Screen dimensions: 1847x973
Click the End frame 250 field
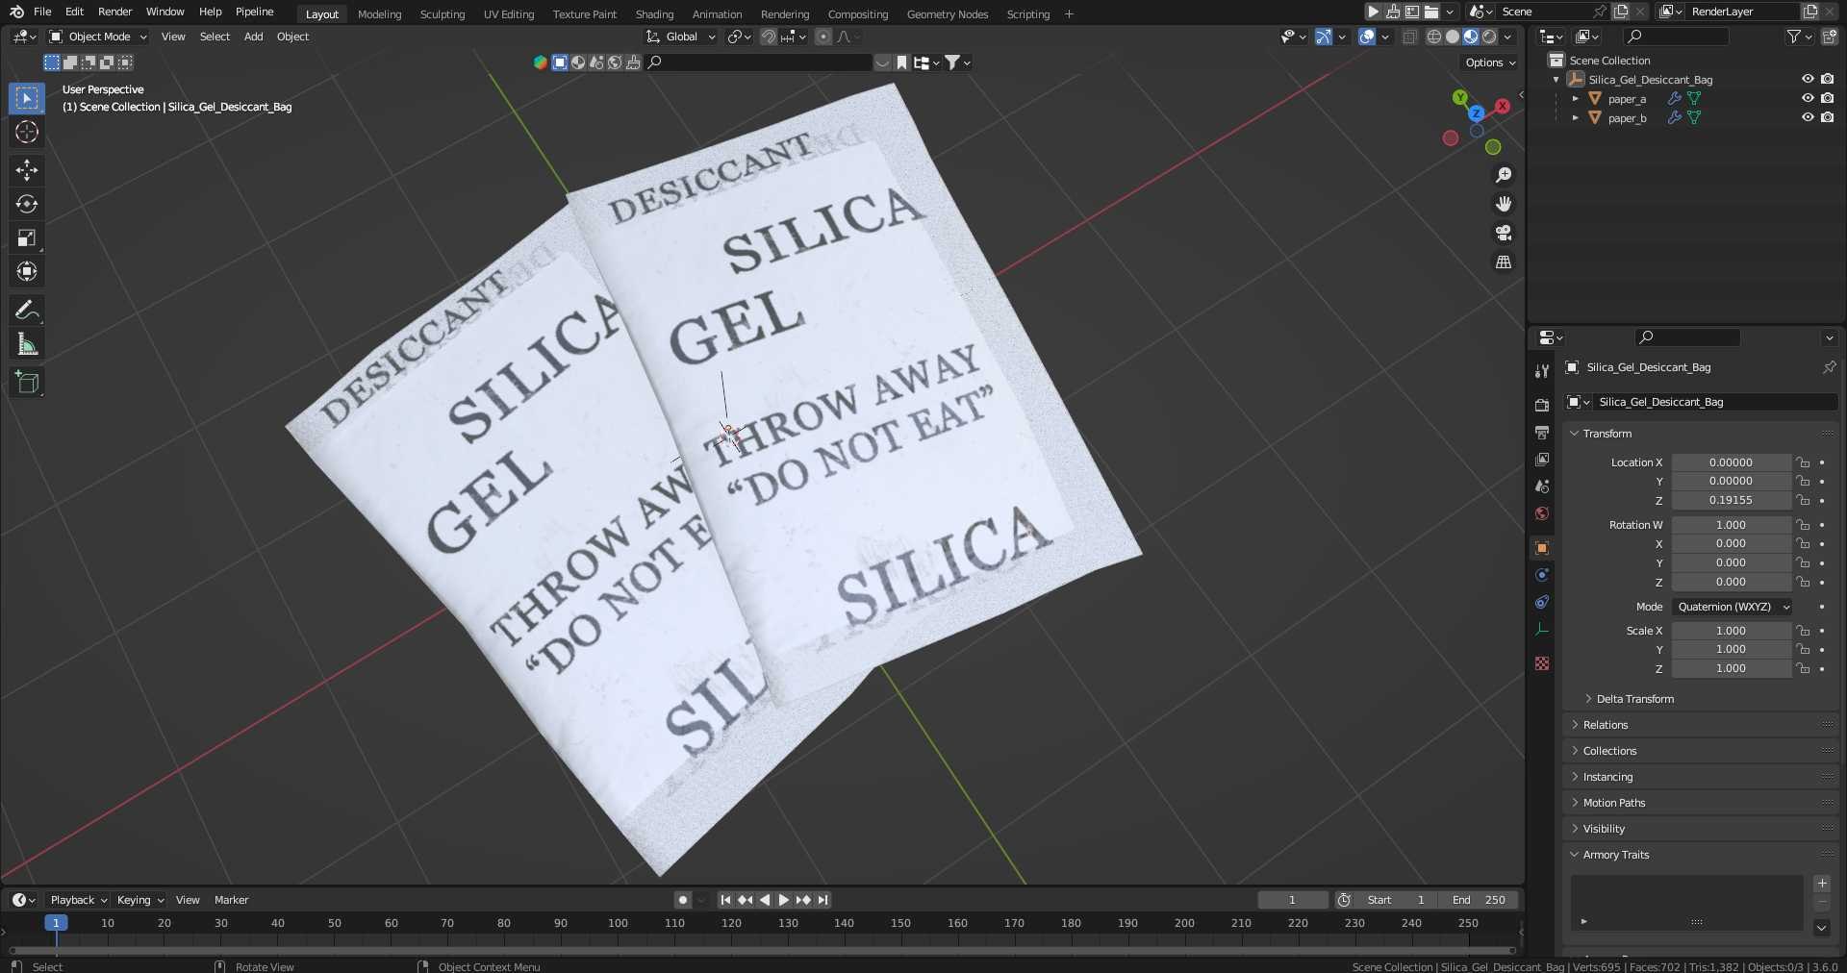(1479, 900)
